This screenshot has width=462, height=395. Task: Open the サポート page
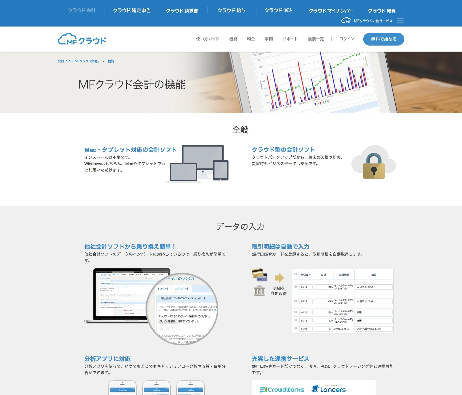290,39
